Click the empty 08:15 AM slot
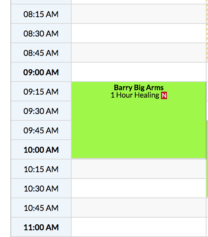 [x=139, y=14]
